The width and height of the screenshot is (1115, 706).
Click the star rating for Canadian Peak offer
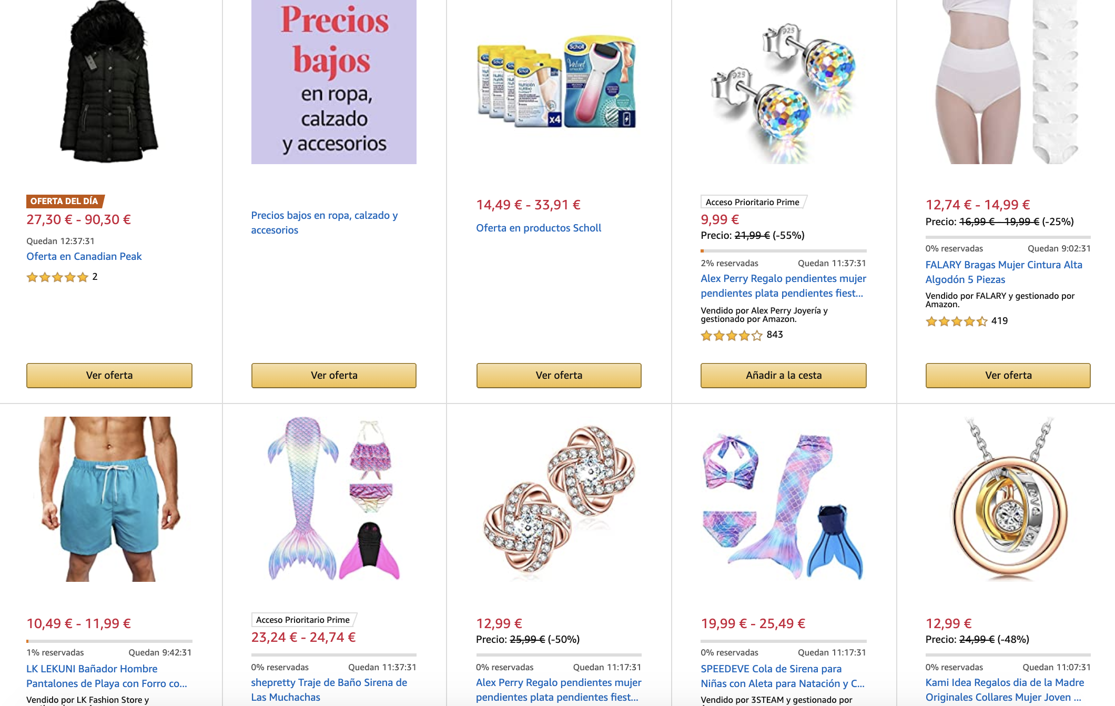57,277
